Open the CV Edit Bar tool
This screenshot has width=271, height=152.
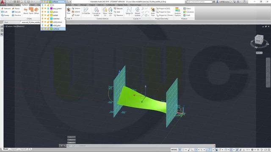[86, 11]
